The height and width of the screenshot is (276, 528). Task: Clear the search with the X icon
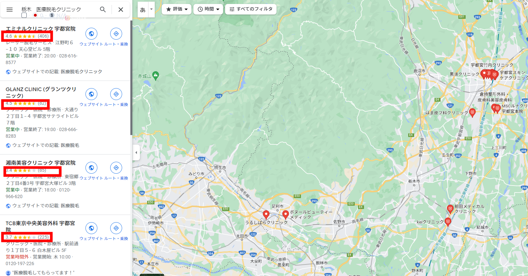pyautogui.click(x=121, y=10)
